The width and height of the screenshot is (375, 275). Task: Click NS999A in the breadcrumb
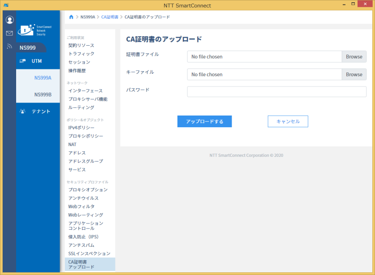87,17
